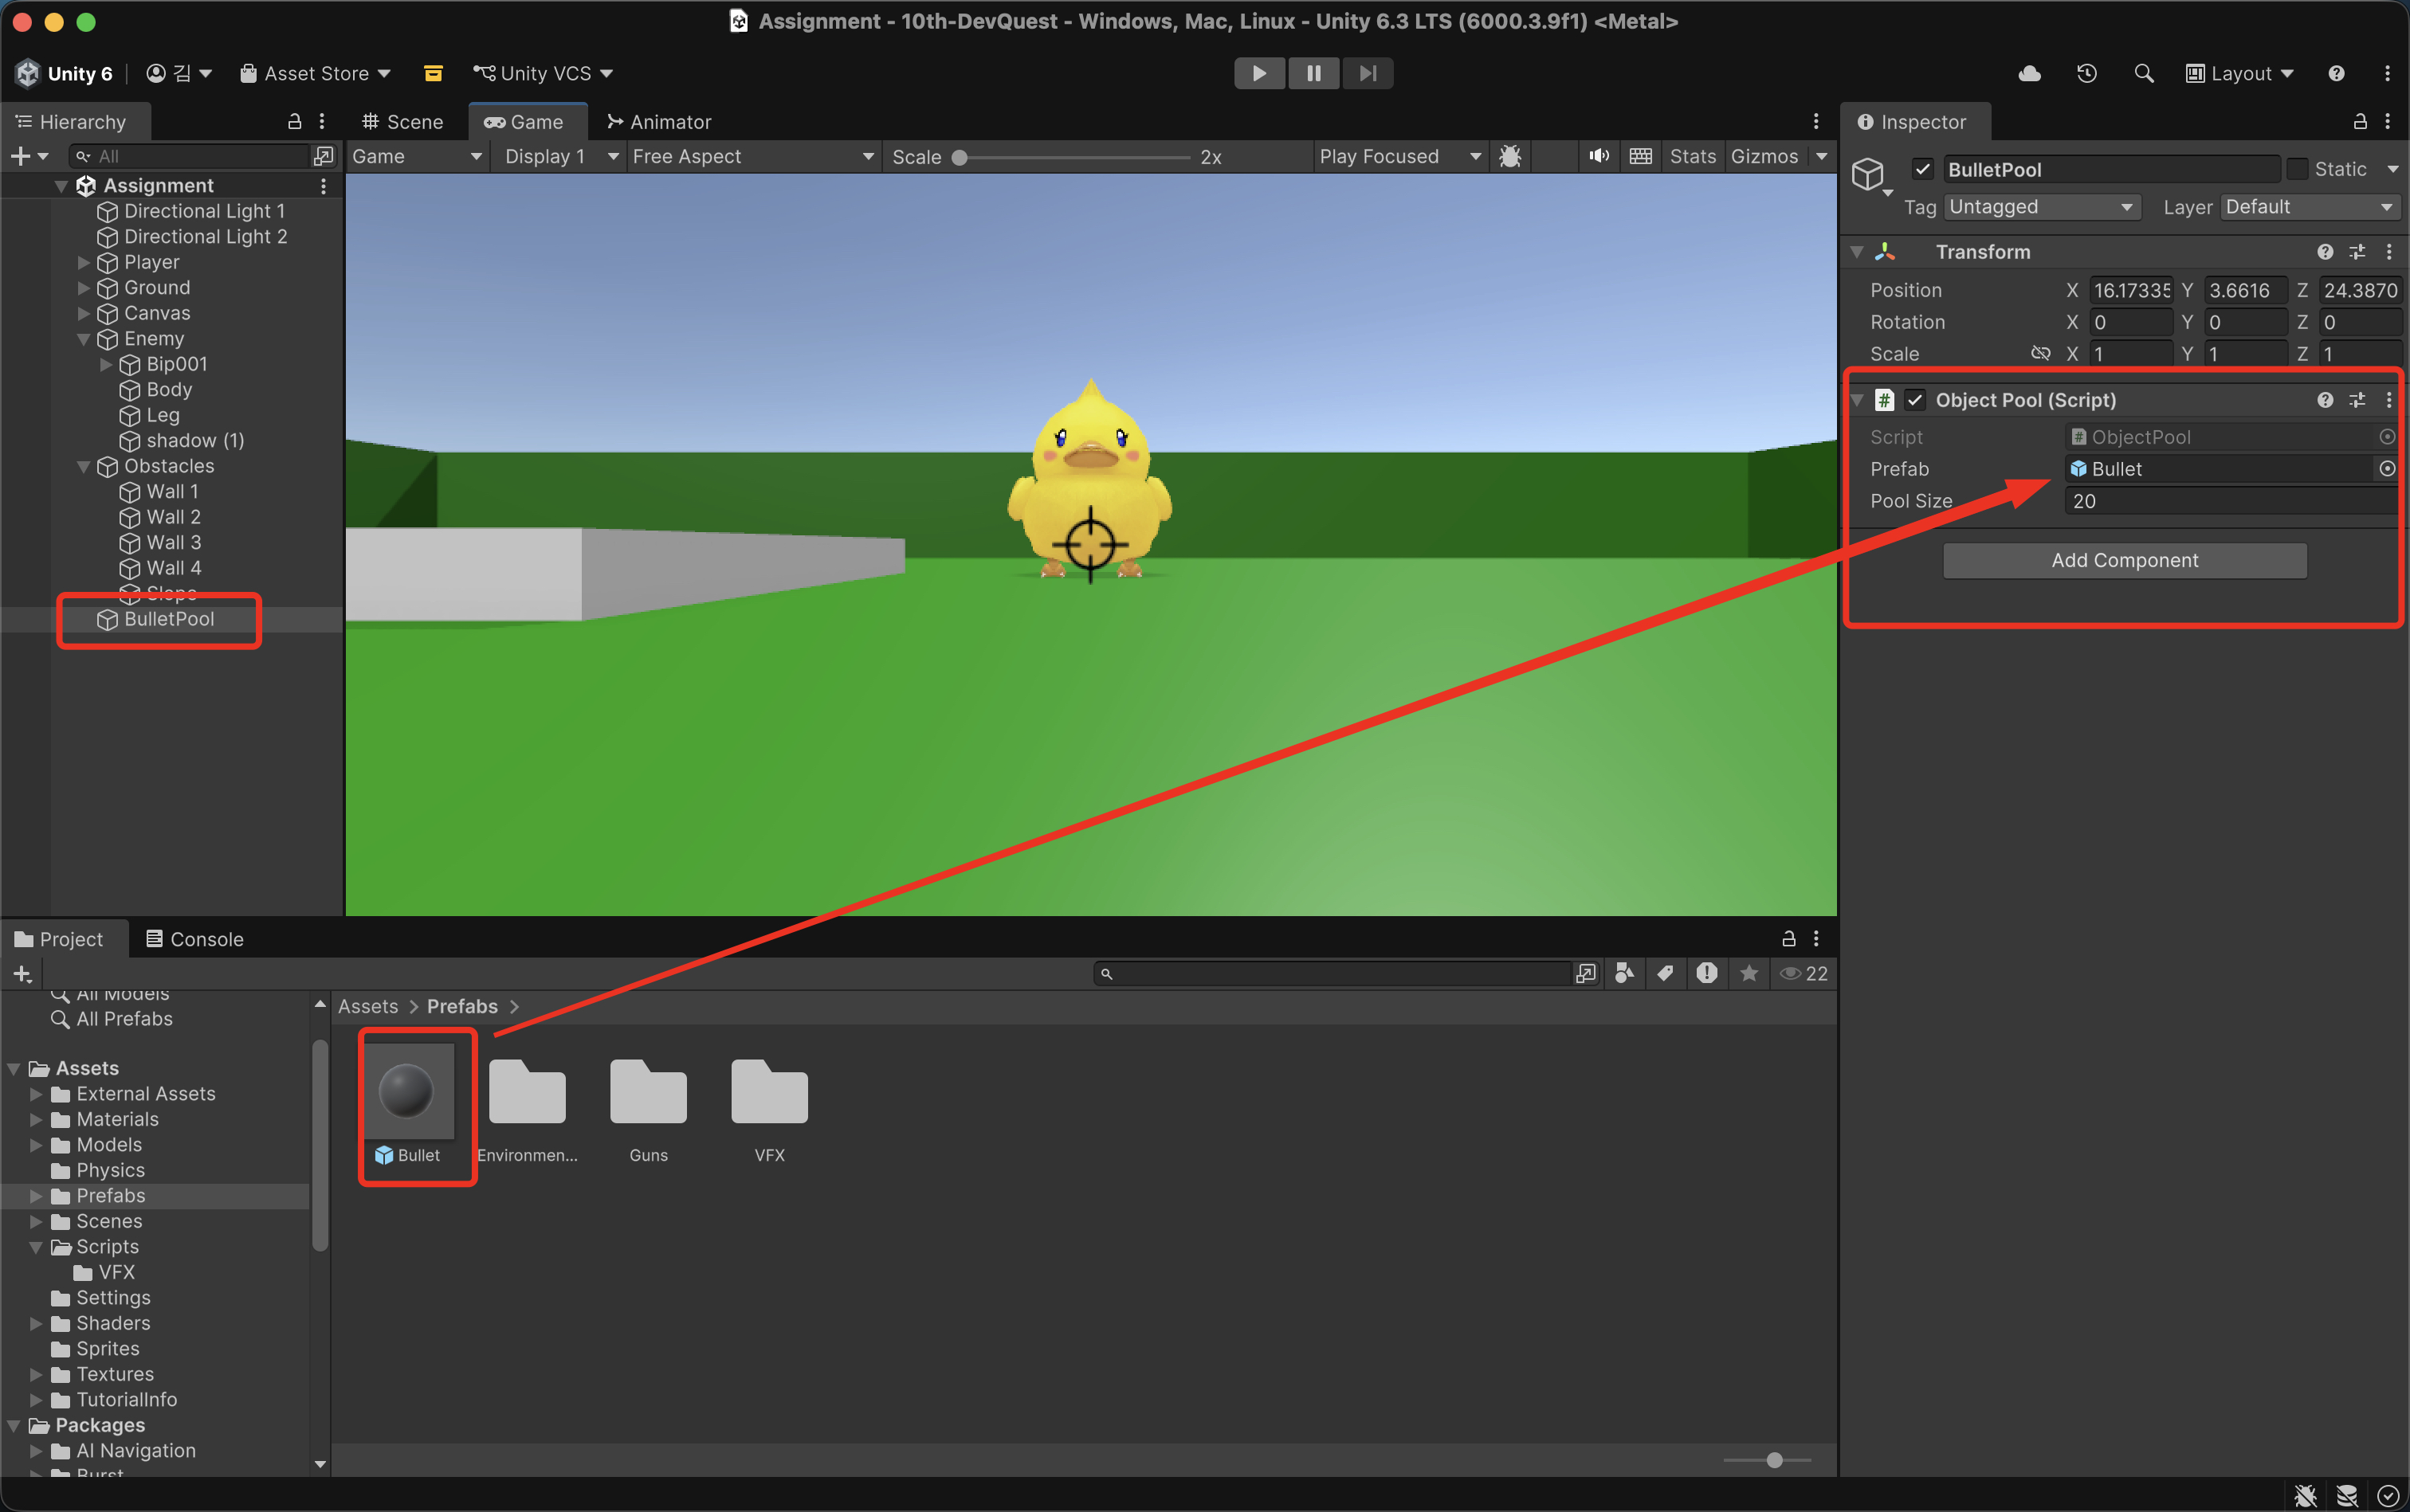
Task: Open Object Pool component presets icon
Action: pos(2357,400)
